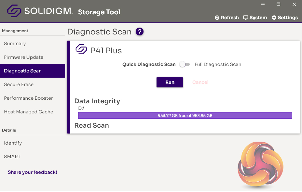This screenshot has height=192, width=302.
Task: Open Host Managed Cache
Action: [x=28, y=112]
